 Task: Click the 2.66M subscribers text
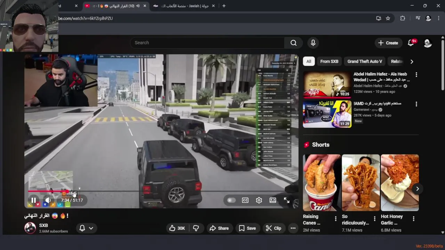[53, 231]
